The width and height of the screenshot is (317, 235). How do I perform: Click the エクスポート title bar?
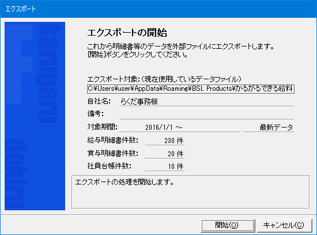158,9
